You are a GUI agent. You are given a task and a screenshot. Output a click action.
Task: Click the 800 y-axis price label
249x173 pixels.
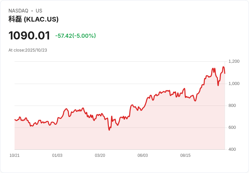(232, 106)
